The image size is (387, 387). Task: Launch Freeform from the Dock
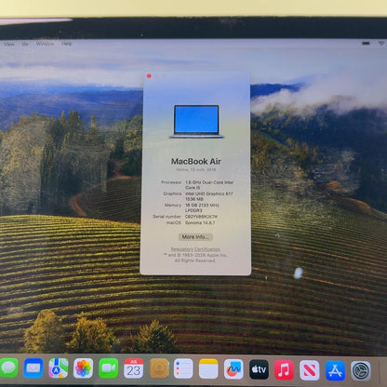point(234,368)
